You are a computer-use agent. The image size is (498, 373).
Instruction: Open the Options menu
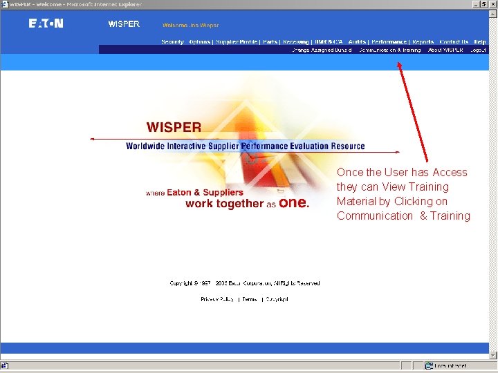point(199,42)
